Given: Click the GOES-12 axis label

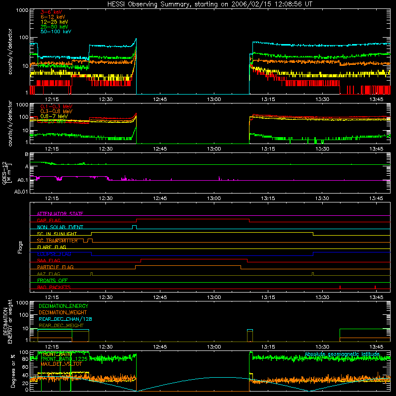Looking at the screenshot, I should pos(6,173).
